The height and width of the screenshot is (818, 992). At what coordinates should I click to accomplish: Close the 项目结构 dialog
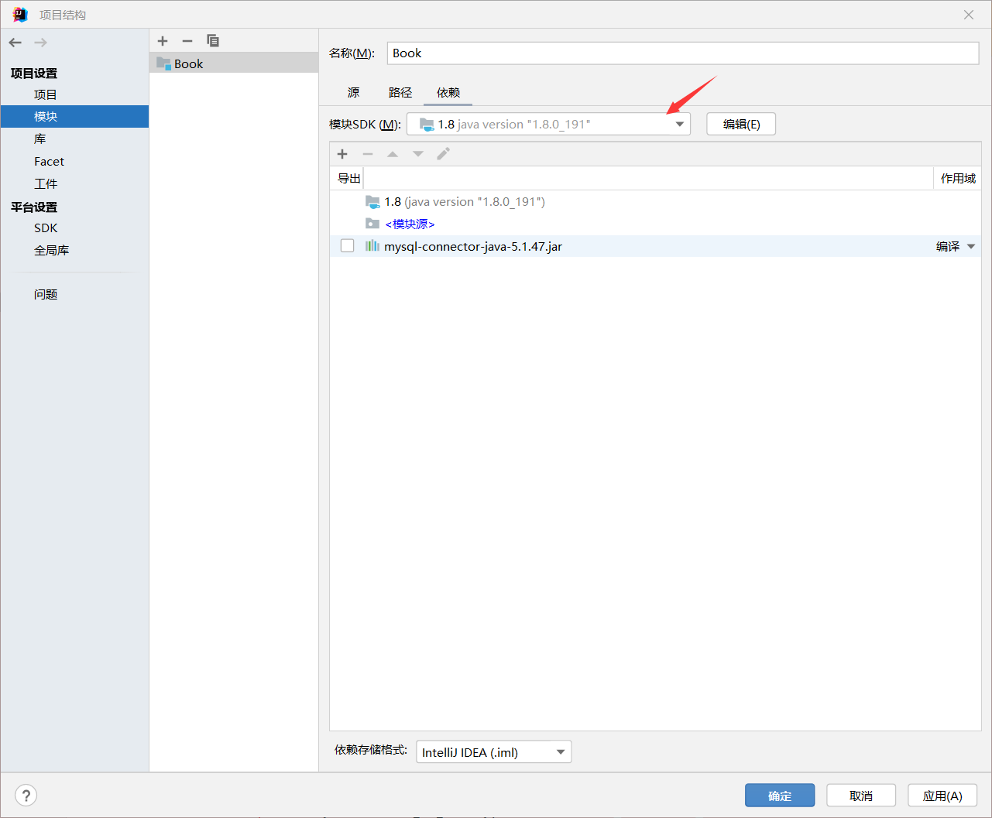point(969,15)
